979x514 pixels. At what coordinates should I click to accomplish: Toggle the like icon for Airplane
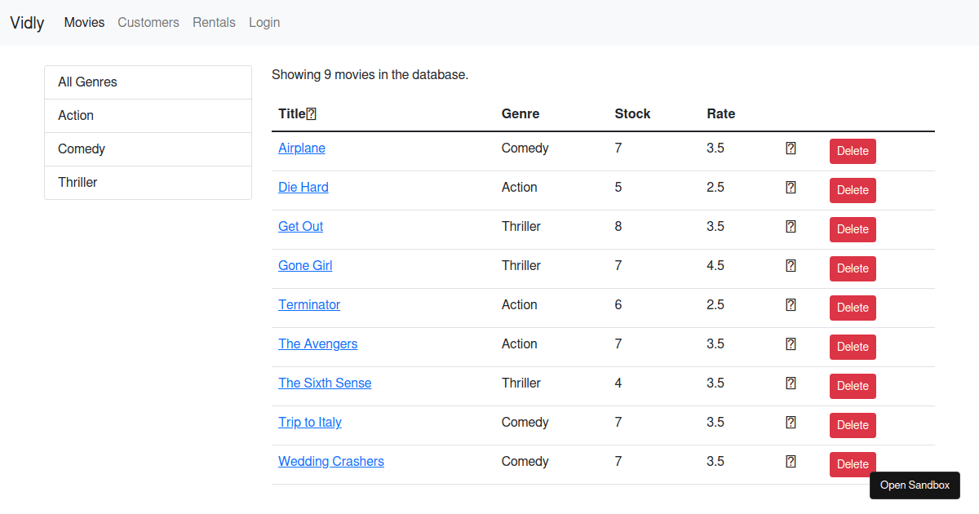tap(791, 148)
